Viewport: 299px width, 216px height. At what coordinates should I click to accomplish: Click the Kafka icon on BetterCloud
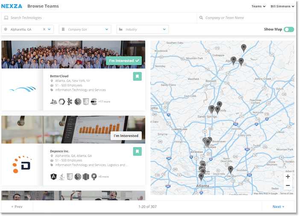70,102
